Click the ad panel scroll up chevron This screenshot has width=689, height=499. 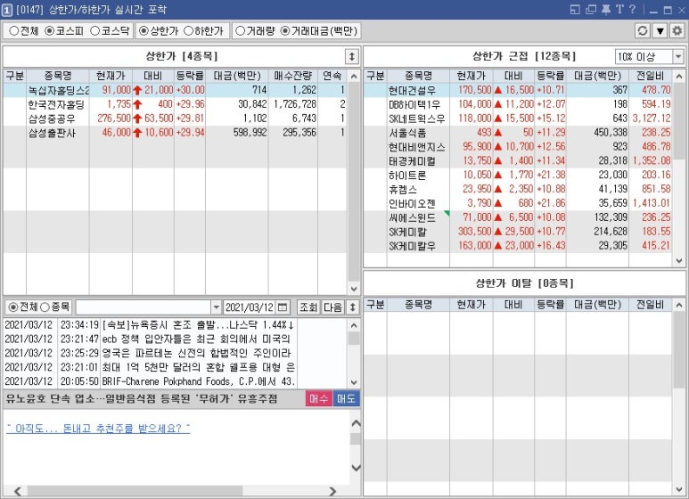pos(356,423)
